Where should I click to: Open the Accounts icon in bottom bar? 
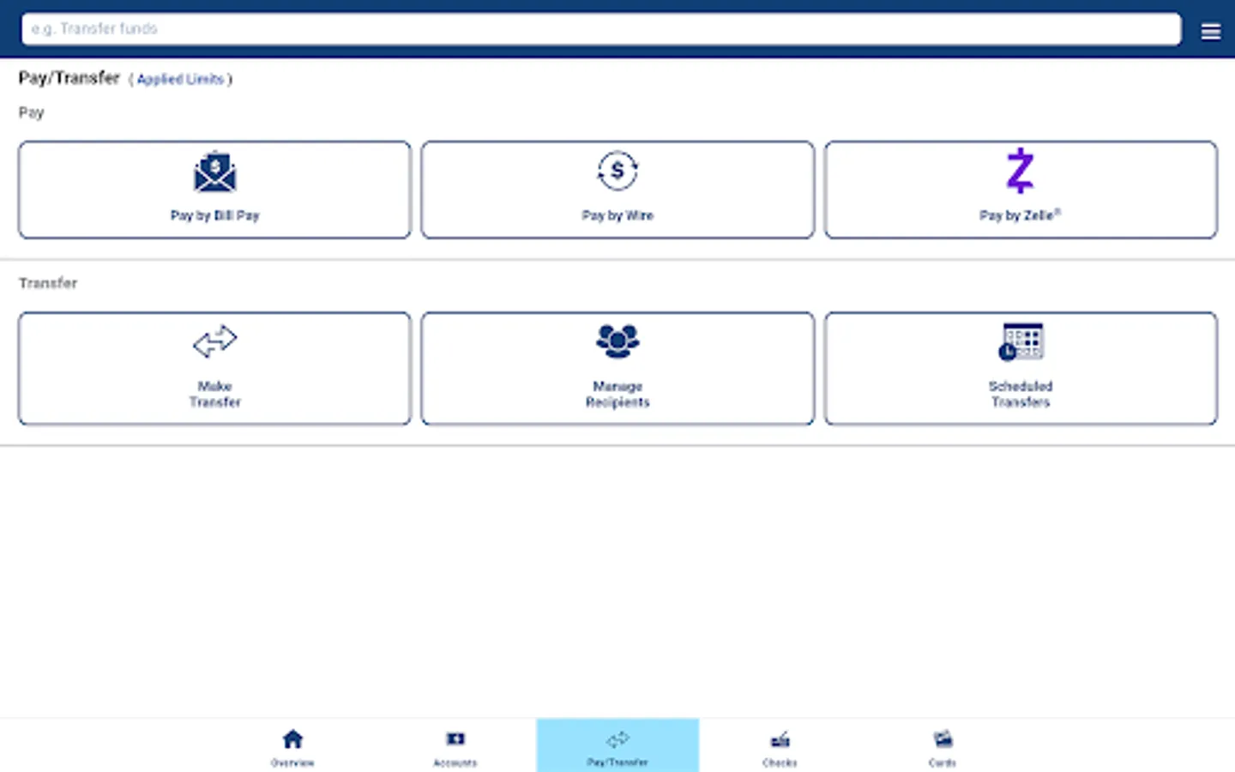[x=455, y=739]
